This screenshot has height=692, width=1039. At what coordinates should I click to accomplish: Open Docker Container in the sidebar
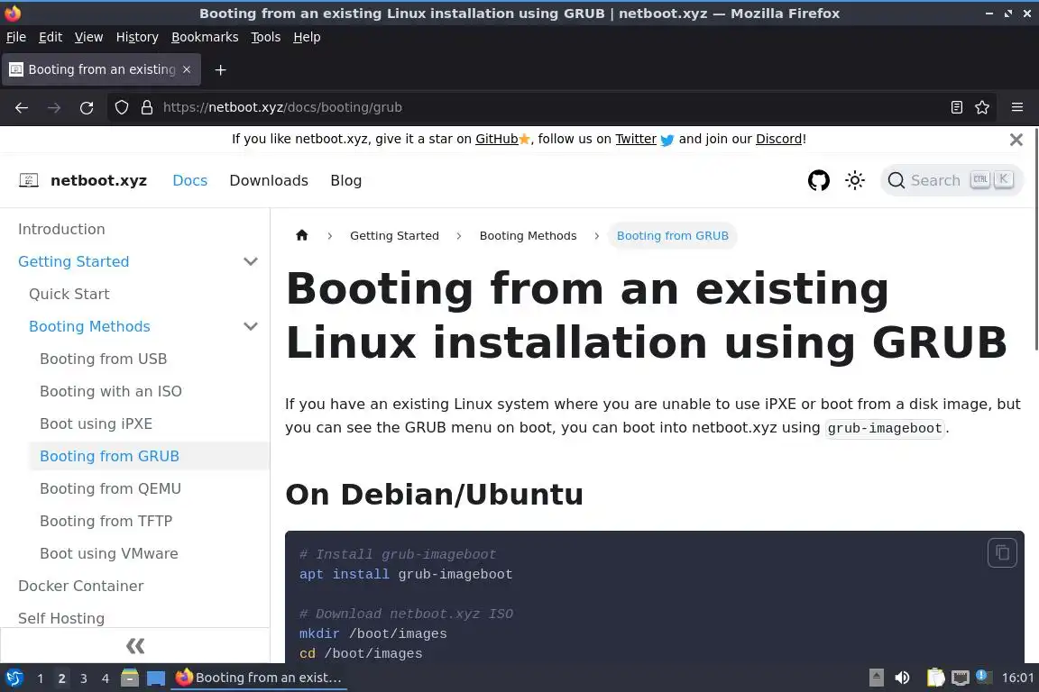point(81,586)
